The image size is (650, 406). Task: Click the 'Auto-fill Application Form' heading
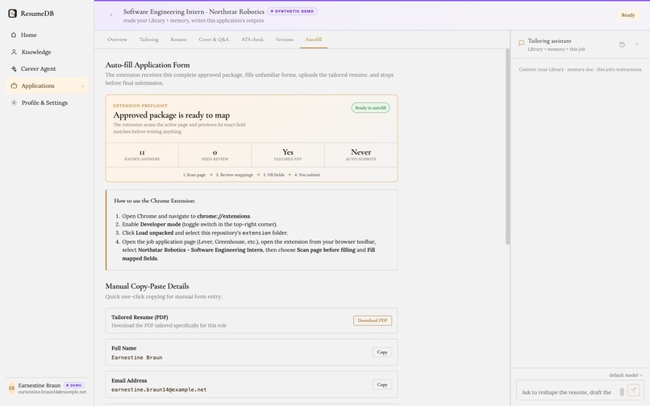148,65
